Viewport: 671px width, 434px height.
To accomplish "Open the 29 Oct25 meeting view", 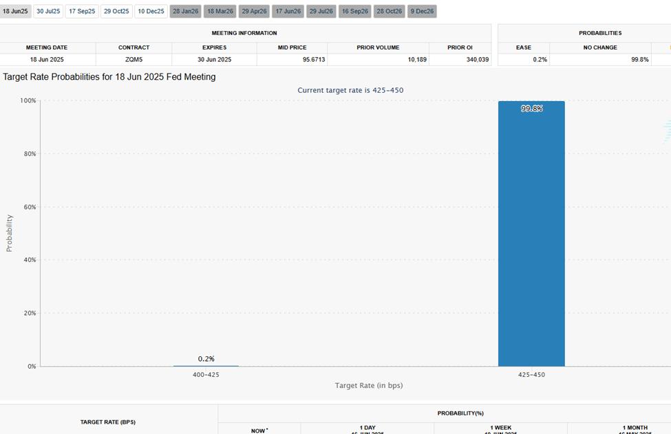I will pos(114,11).
